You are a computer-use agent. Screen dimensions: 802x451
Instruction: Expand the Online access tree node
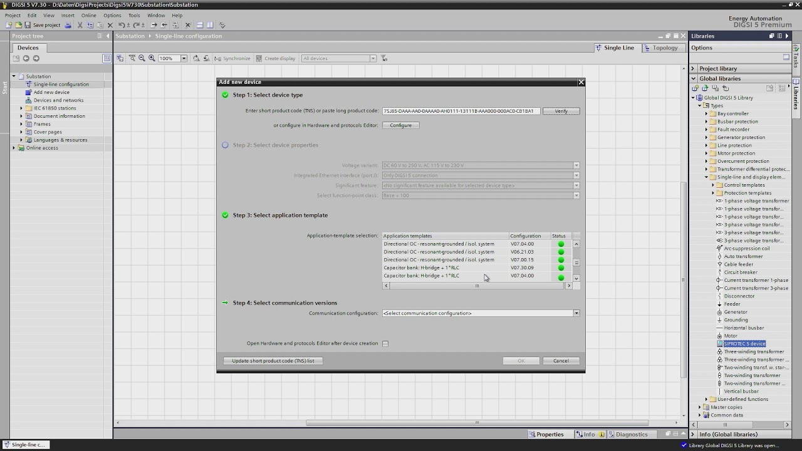point(14,148)
